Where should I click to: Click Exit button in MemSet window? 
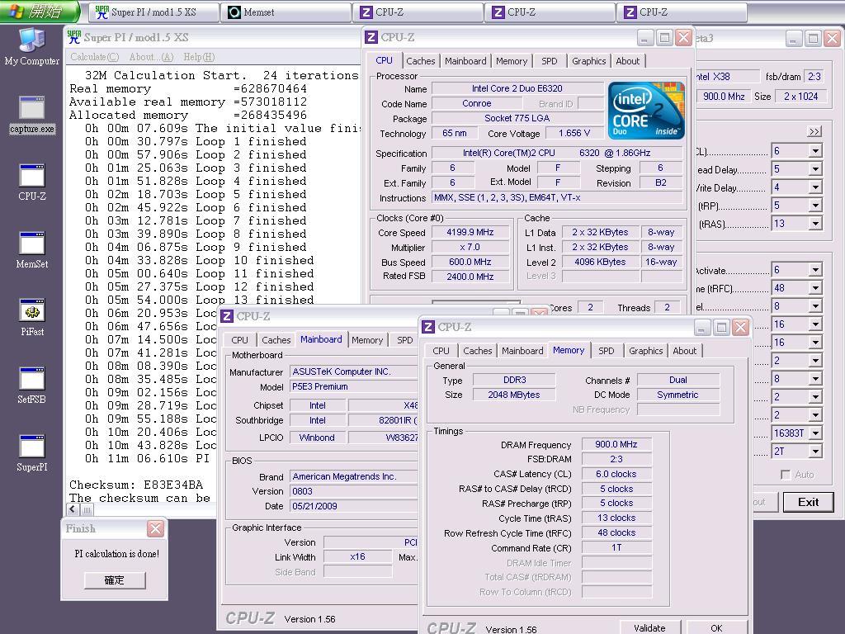[x=809, y=502]
